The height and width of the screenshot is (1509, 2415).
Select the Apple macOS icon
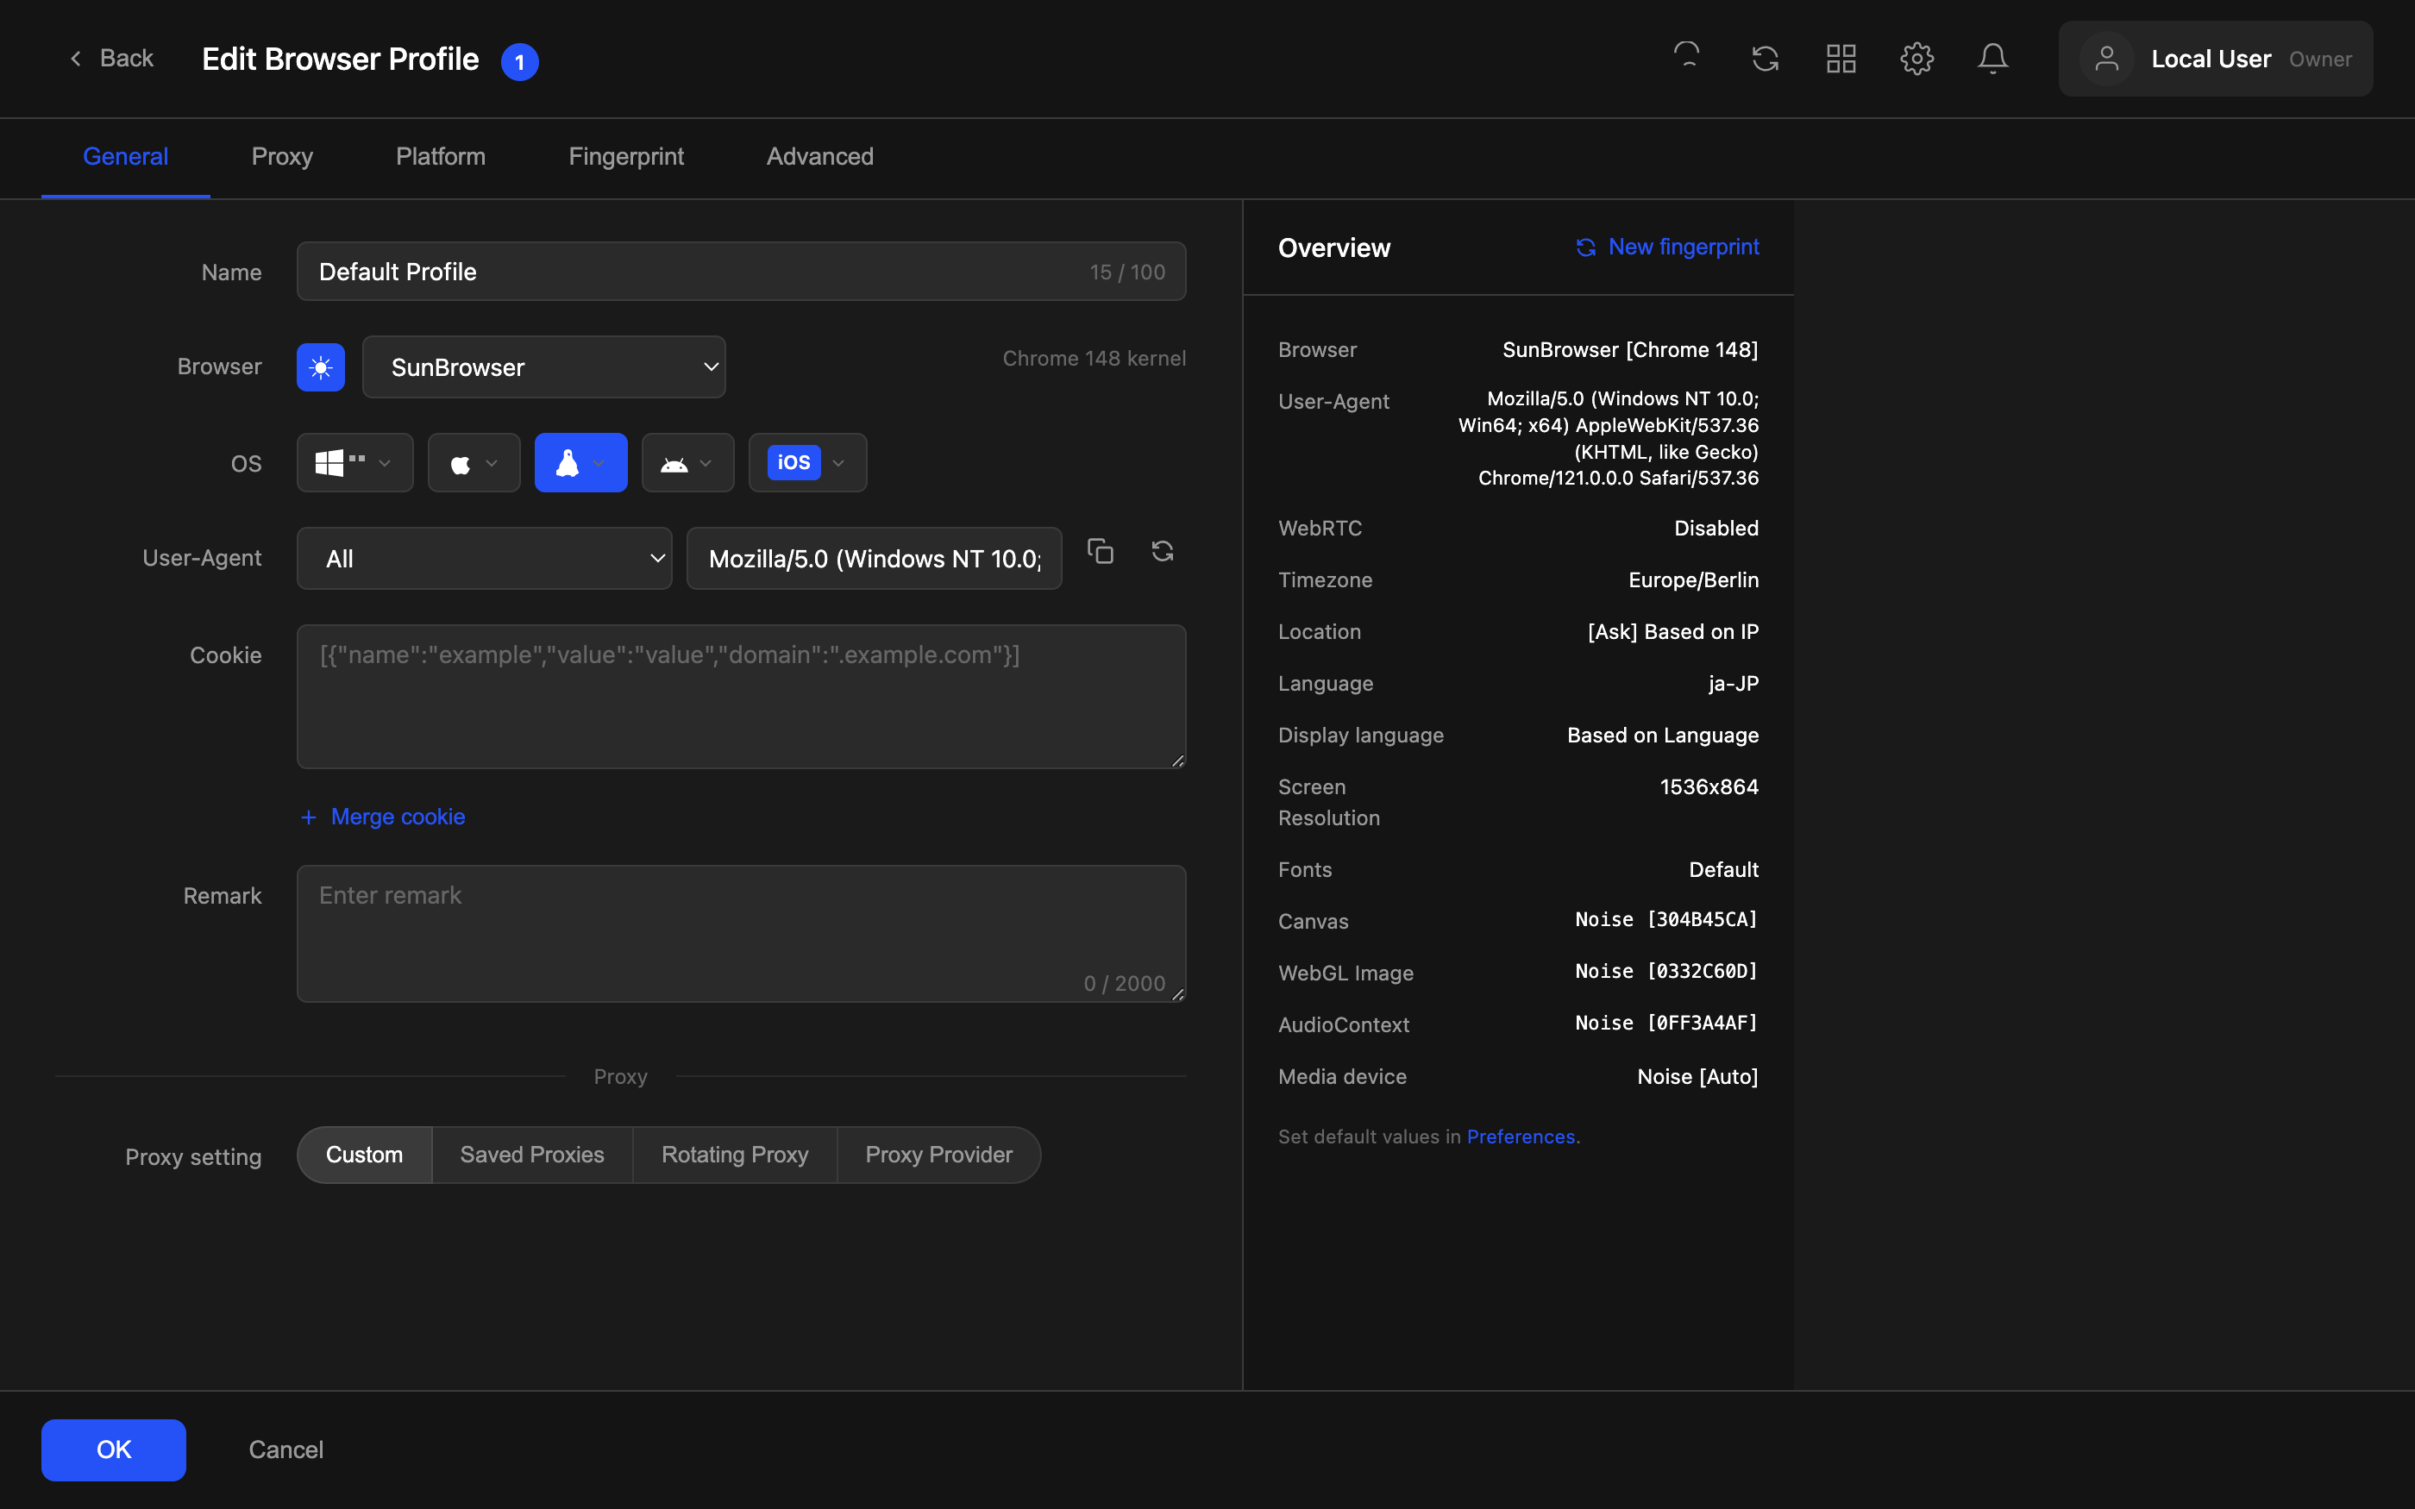pos(460,464)
